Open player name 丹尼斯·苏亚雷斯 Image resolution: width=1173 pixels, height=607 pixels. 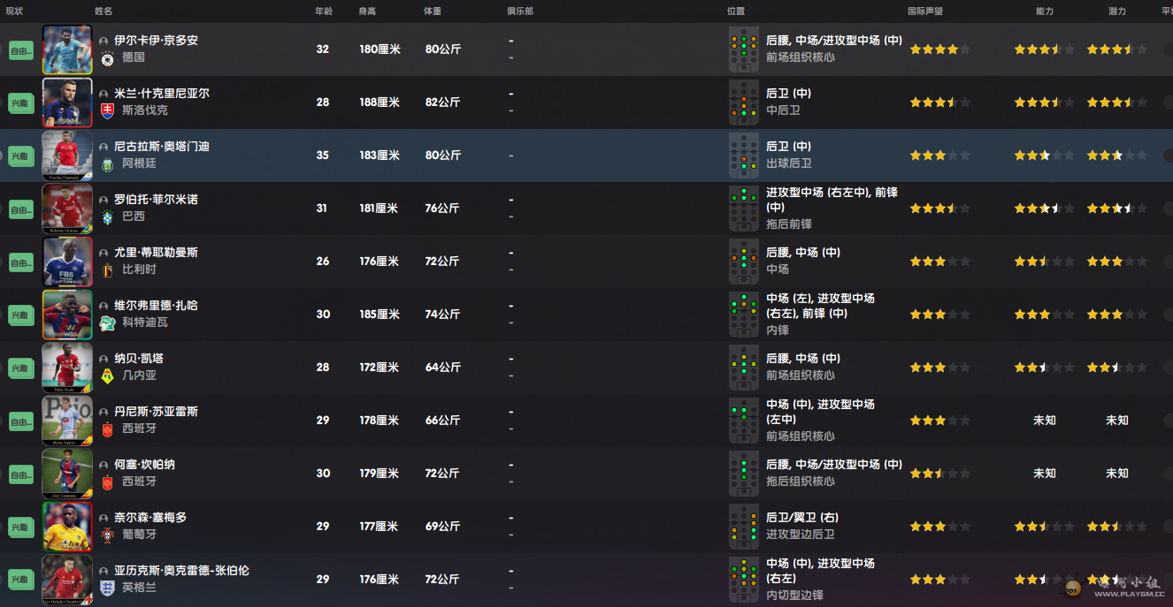(x=156, y=412)
